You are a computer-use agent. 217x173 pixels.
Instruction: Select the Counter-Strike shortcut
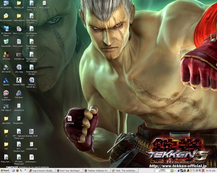click(19, 82)
